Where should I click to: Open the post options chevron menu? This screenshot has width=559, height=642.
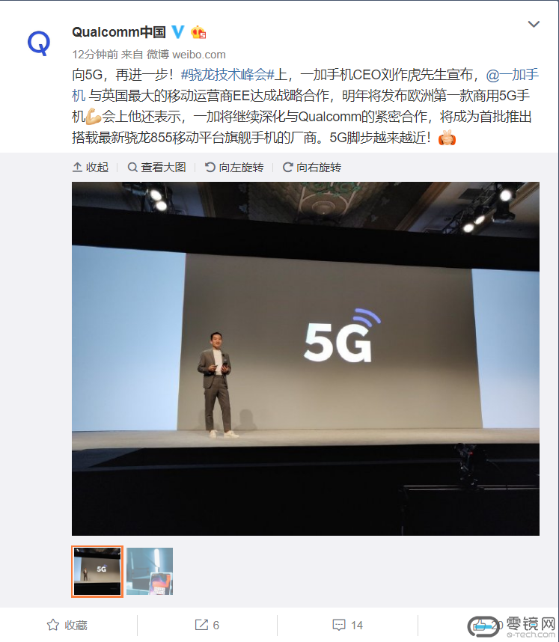534,25
